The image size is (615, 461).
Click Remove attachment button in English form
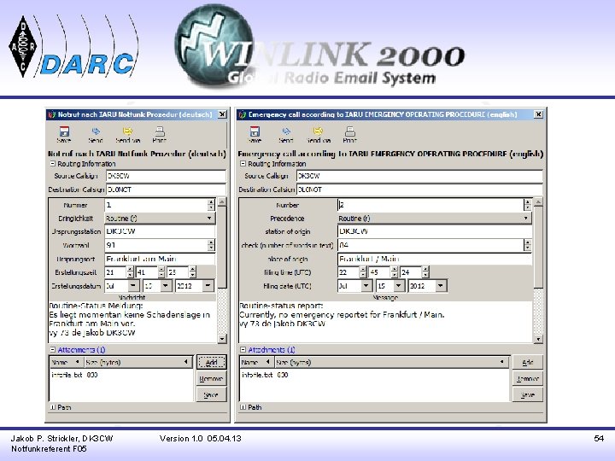coord(528,379)
